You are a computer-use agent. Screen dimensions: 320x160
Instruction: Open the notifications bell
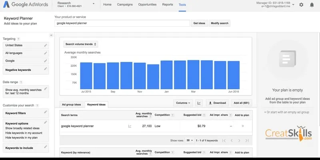pyautogui.click(x=312, y=5)
